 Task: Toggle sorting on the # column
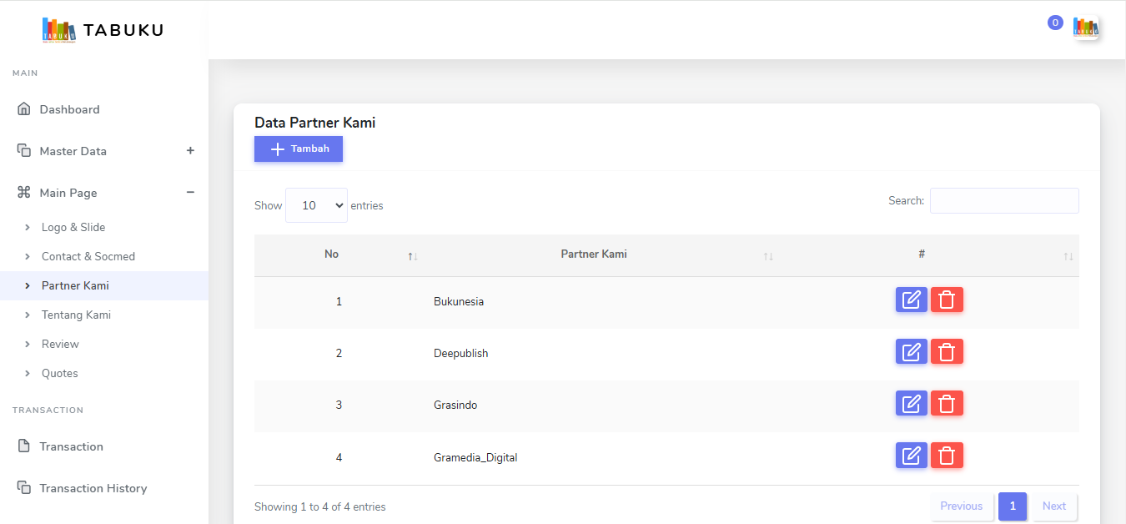pyautogui.click(x=922, y=254)
